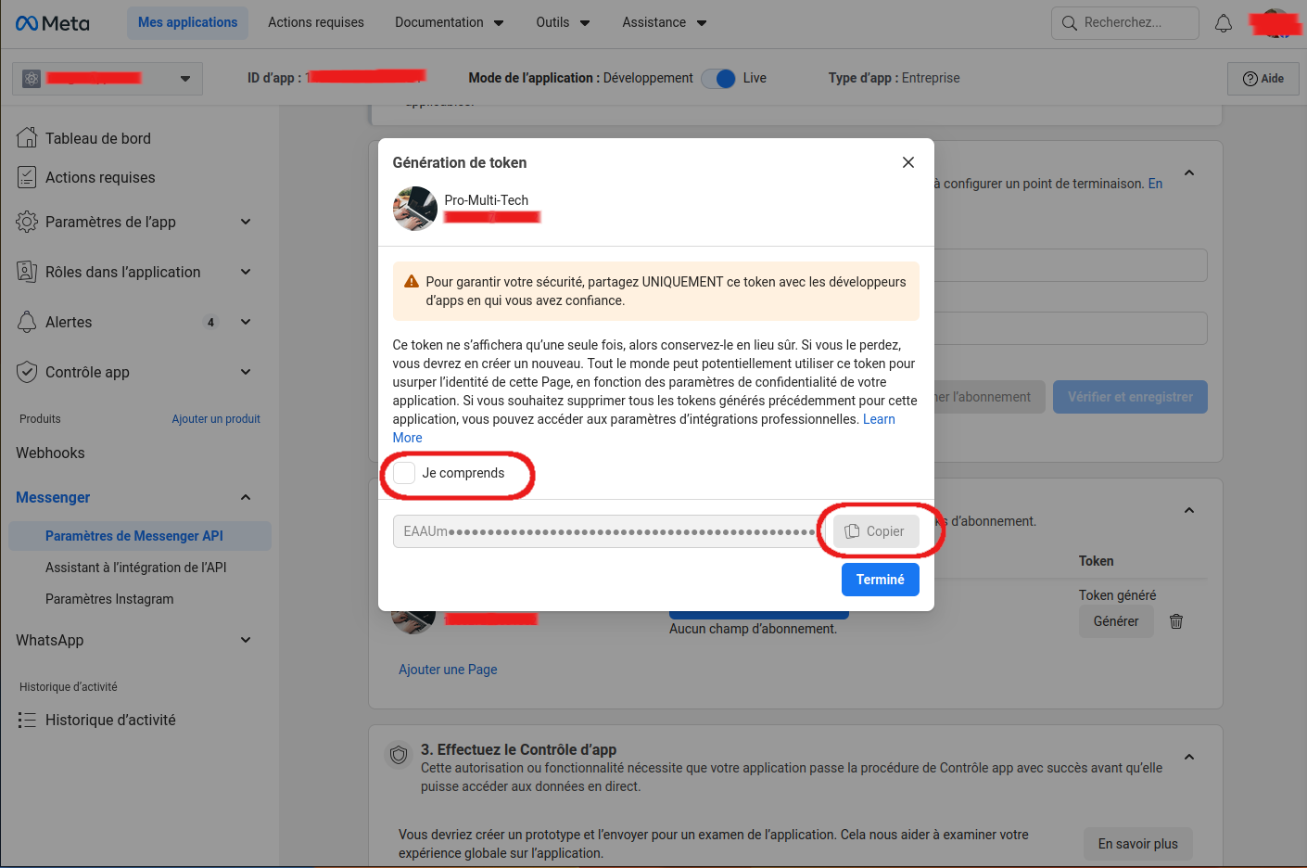Click the app icon in app selector
Image resolution: width=1307 pixels, height=868 pixels.
click(x=32, y=79)
